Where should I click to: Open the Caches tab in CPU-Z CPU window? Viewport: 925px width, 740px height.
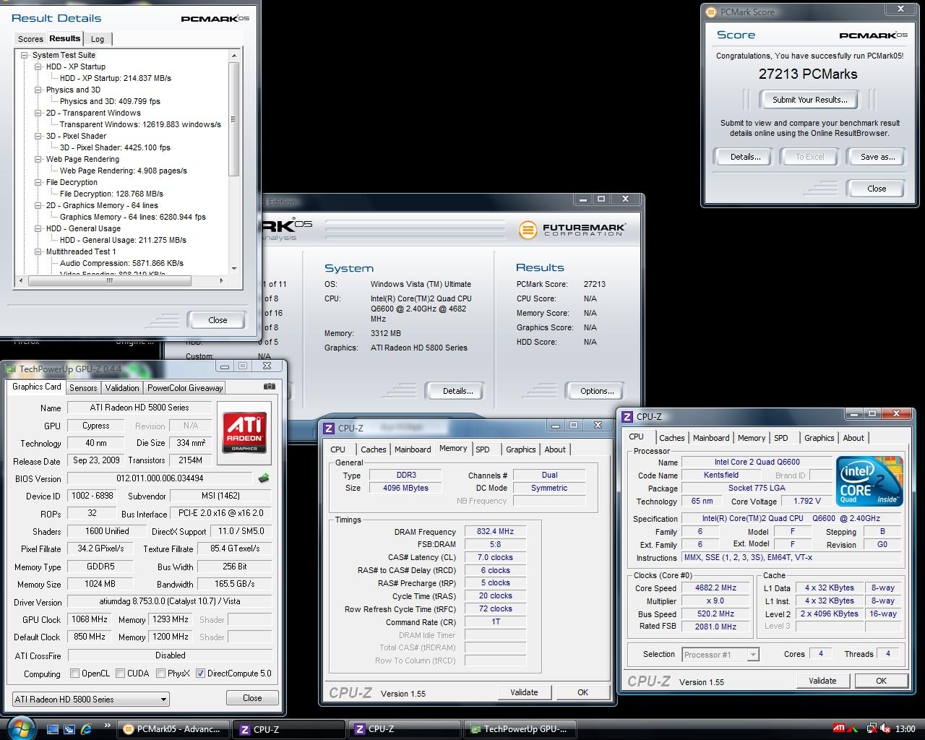tap(671, 438)
